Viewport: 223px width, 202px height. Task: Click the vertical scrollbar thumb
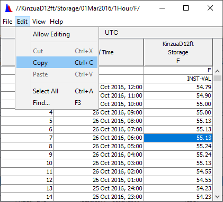coord(218,78)
